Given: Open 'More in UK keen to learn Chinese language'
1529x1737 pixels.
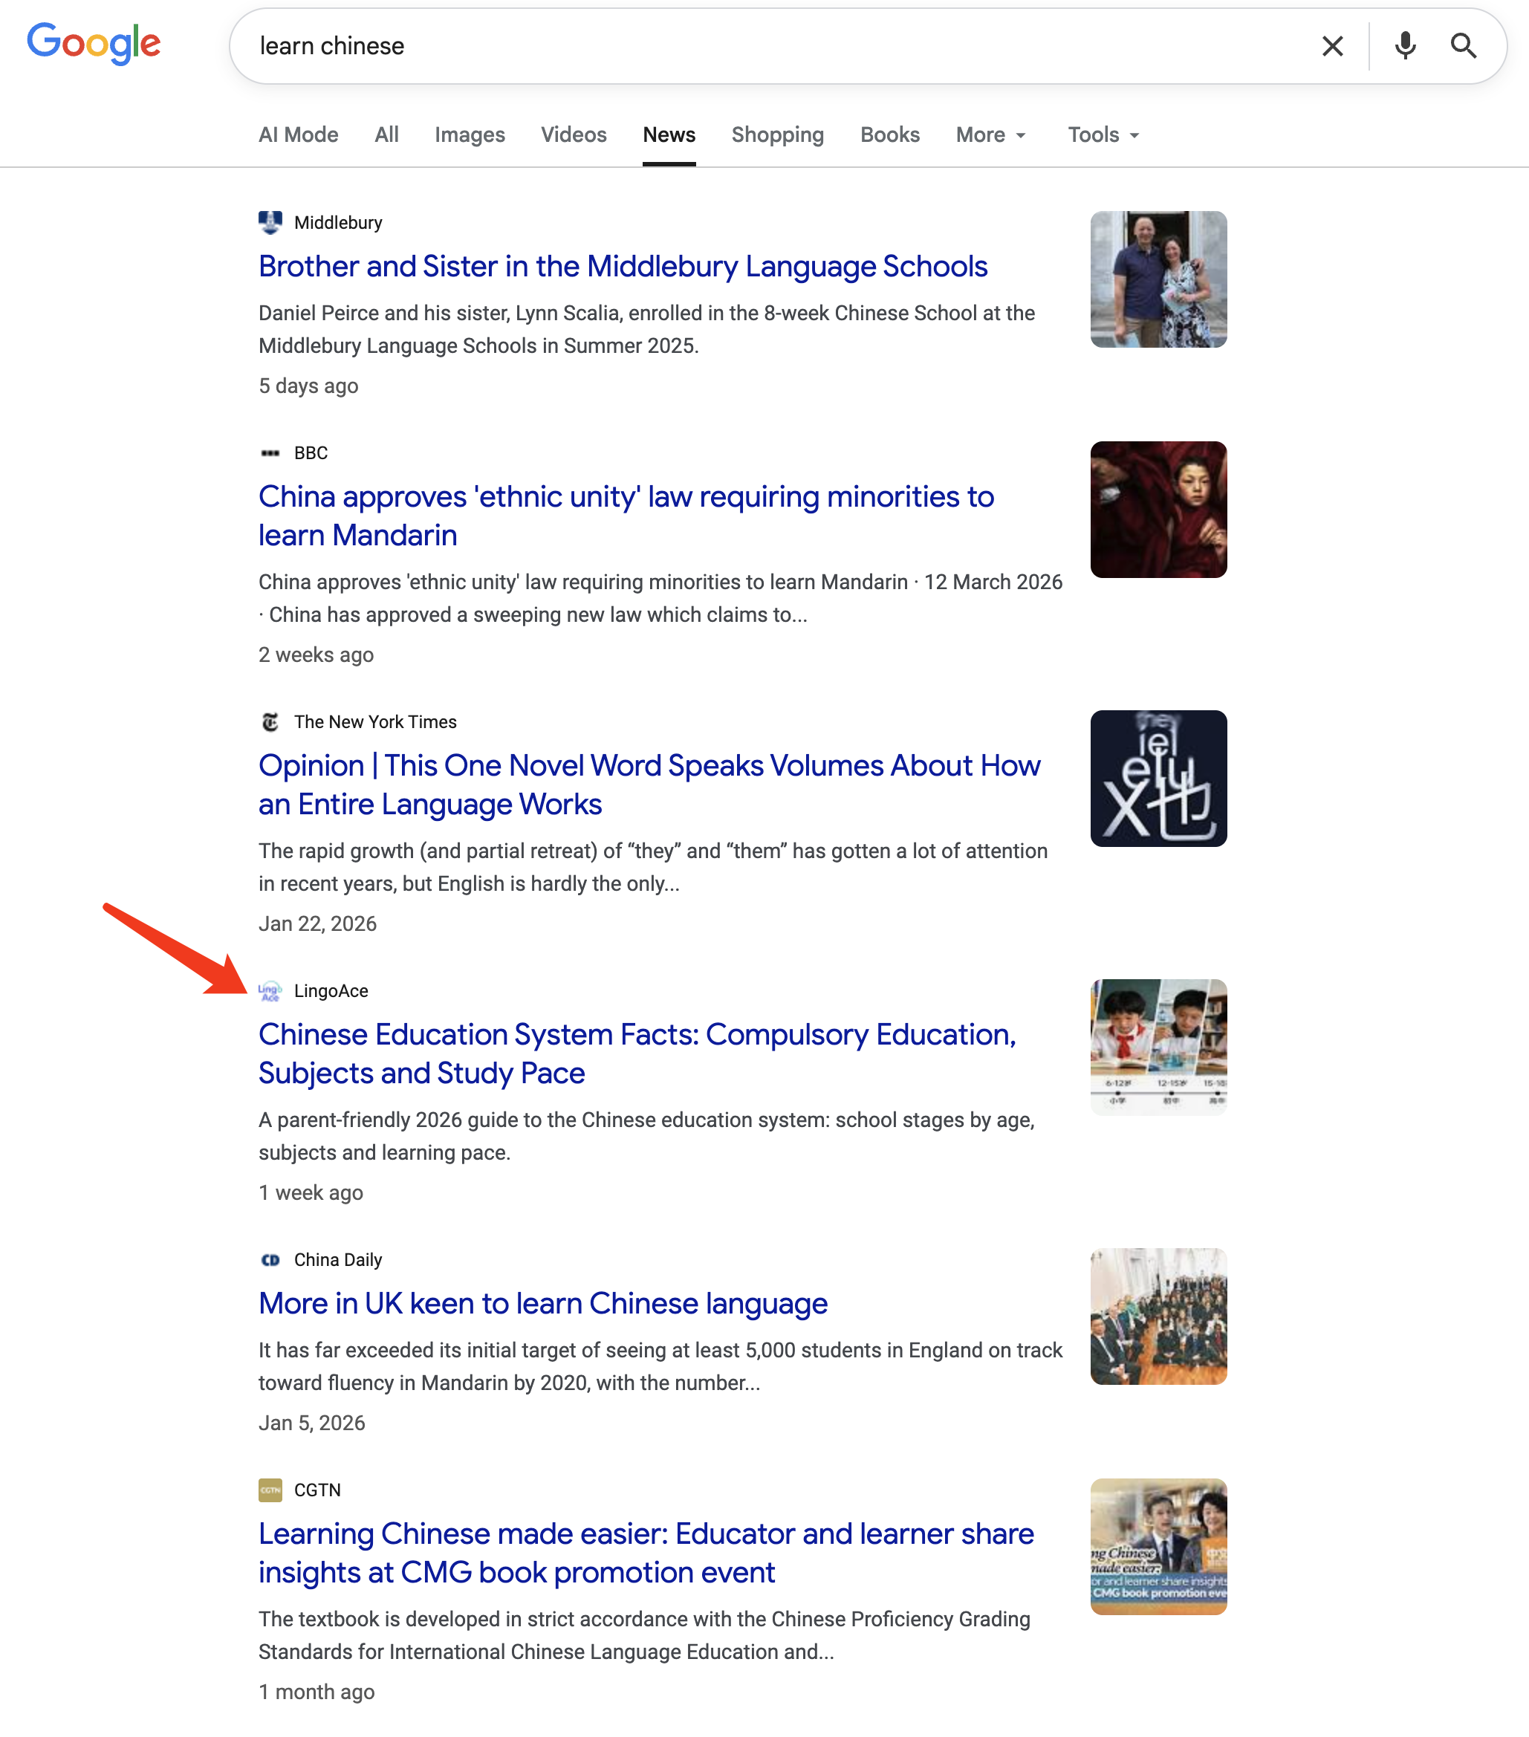Looking at the screenshot, I should pyautogui.click(x=543, y=1304).
